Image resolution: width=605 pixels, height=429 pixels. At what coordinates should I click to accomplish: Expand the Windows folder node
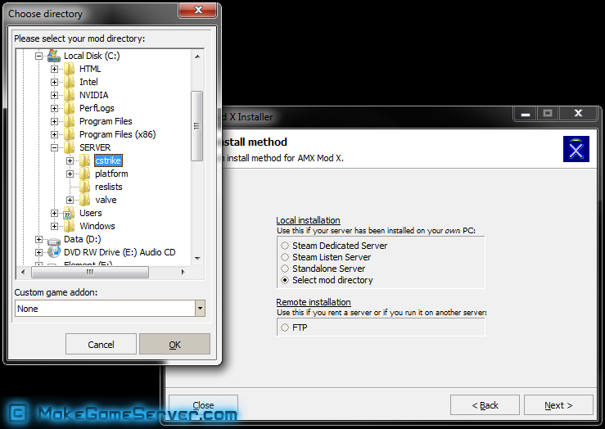54,227
